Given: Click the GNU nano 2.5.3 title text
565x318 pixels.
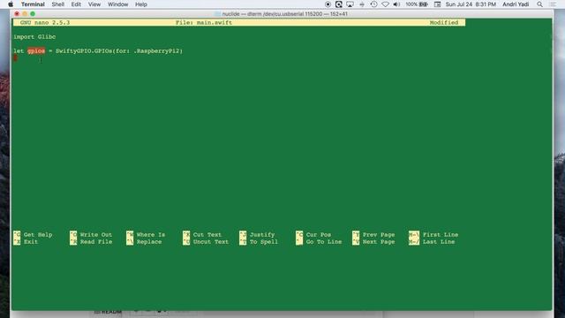Looking at the screenshot, I should (45, 22).
